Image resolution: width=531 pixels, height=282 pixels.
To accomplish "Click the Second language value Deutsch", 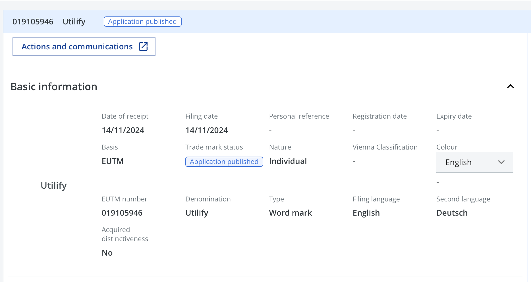I will click(x=452, y=213).
